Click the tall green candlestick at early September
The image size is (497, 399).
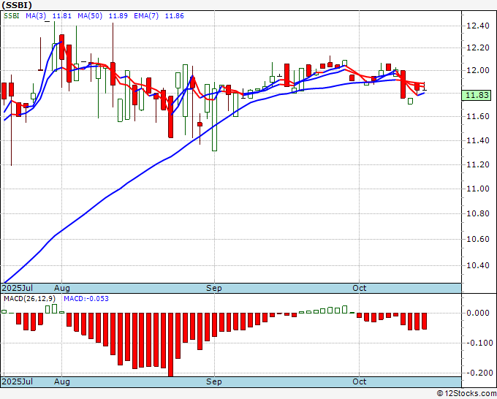point(215,119)
